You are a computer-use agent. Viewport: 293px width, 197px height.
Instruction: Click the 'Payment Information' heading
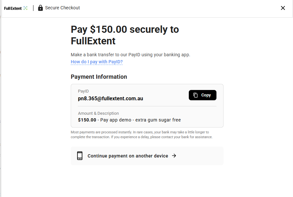(99, 77)
